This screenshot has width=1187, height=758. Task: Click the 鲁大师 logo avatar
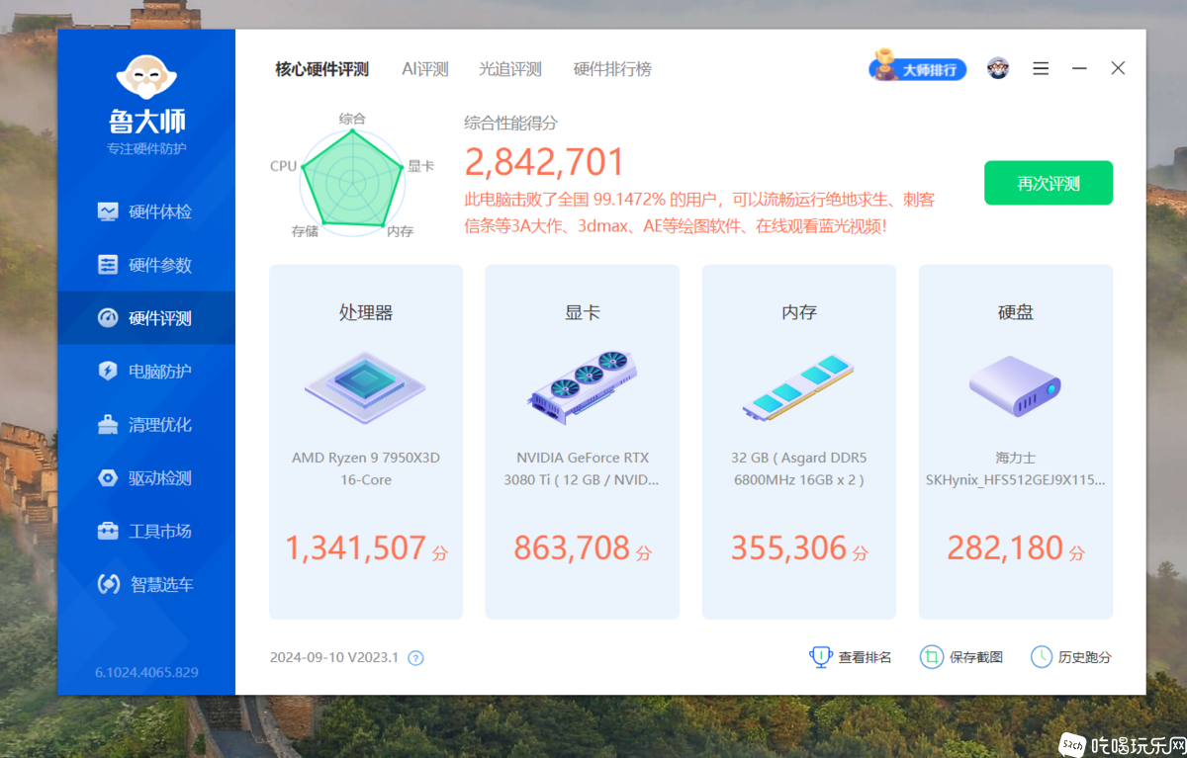[146, 77]
